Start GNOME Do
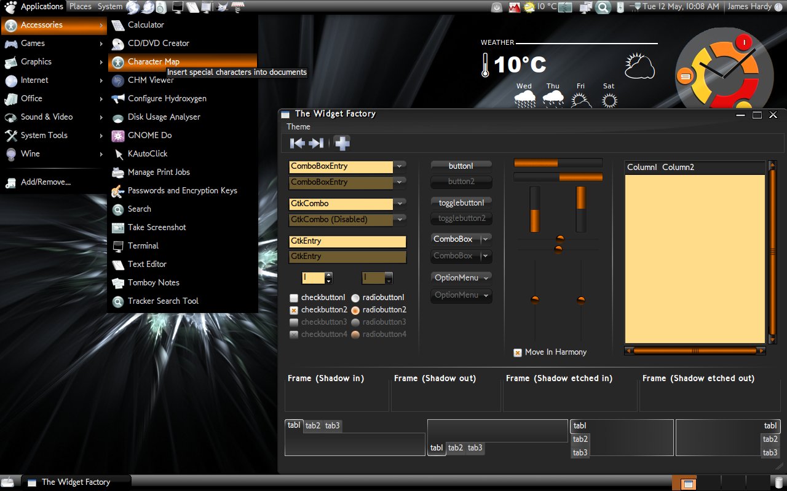The height and width of the screenshot is (491, 787). (183, 135)
